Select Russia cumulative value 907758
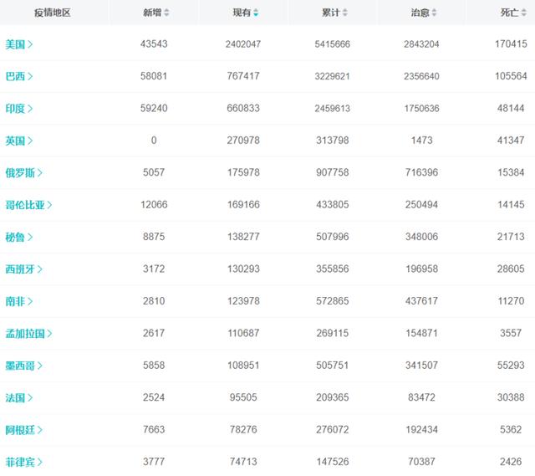 [x=333, y=172]
